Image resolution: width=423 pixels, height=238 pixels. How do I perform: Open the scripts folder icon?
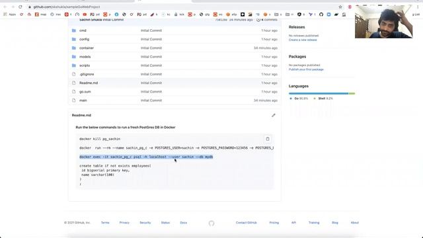coord(74,65)
